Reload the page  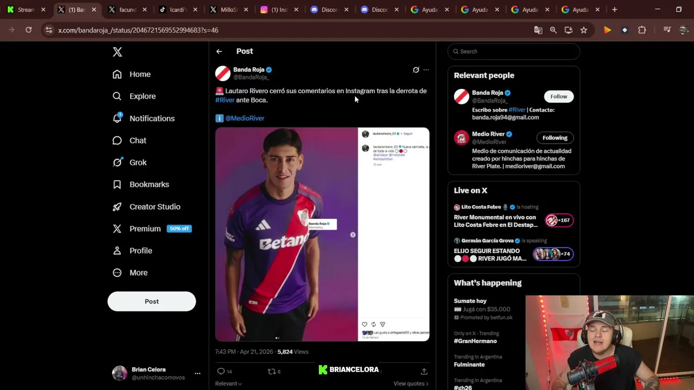[29, 30]
